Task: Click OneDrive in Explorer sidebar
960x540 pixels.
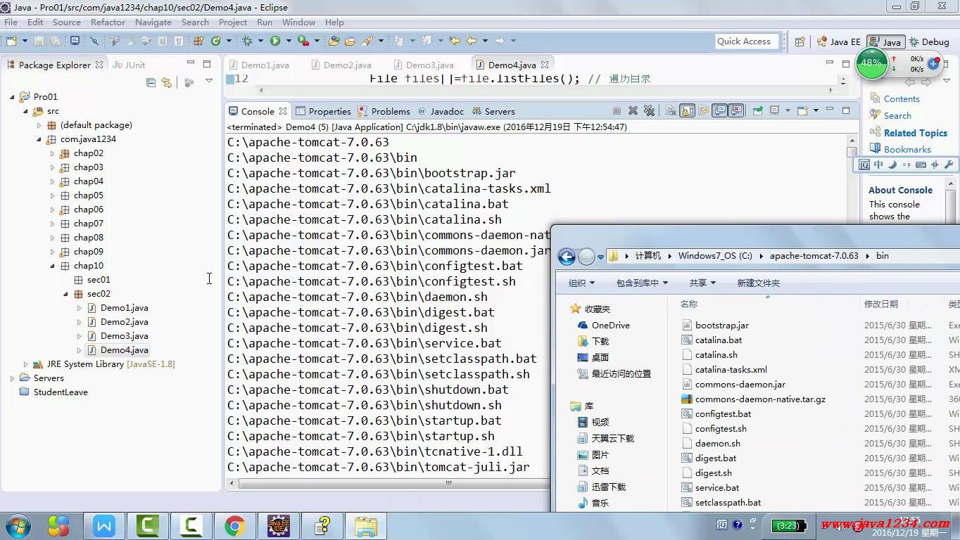Action: point(610,325)
